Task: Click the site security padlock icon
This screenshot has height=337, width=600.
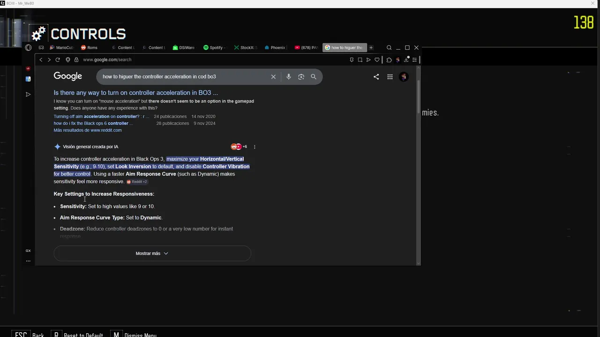Action: click(76, 60)
